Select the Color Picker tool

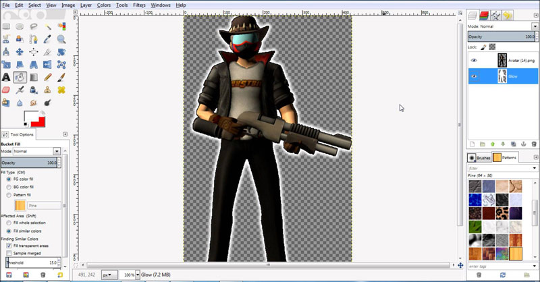point(47,39)
